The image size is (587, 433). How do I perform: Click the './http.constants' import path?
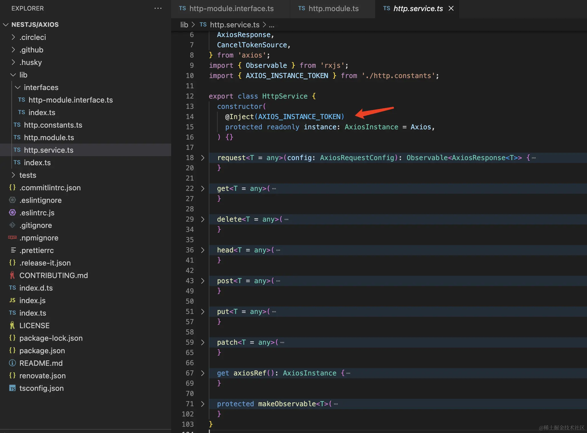click(x=398, y=76)
